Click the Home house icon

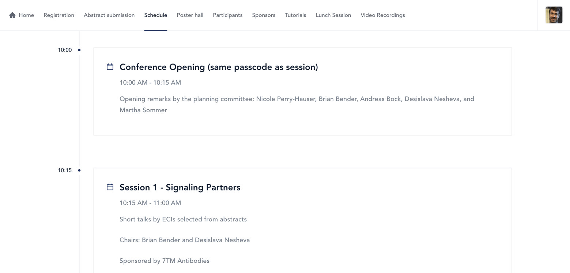[12, 15]
